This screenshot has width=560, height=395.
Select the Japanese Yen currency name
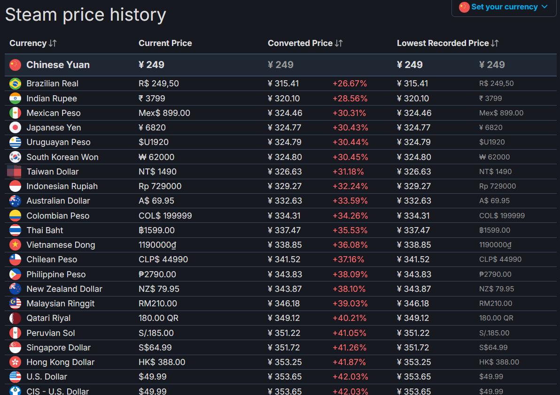(x=54, y=128)
